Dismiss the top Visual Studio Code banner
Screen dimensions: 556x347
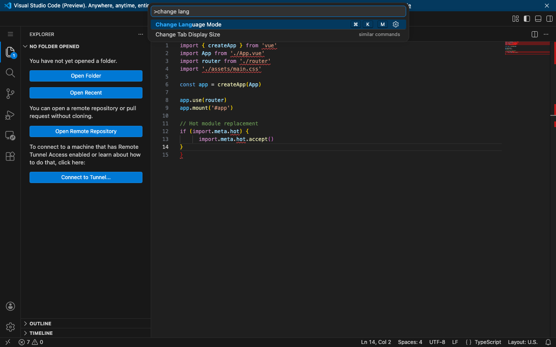pyautogui.click(x=547, y=6)
